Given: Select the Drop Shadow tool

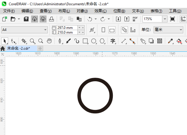Looking at the screenshot, I should tap(151, 41).
